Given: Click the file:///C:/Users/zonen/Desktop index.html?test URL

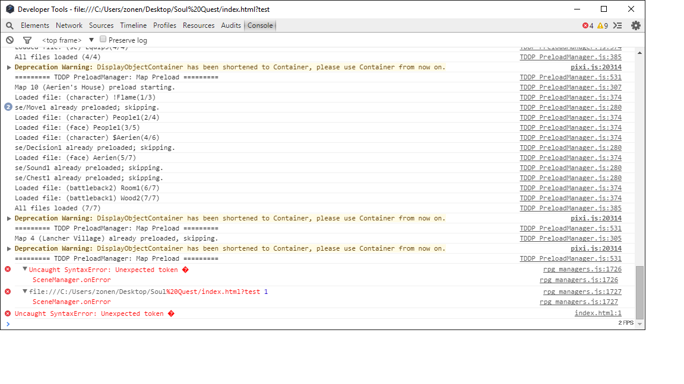Looking at the screenshot, I should click(144, 292).
